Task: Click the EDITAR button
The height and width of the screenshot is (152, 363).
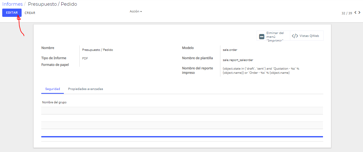Action: click(12, 13)
